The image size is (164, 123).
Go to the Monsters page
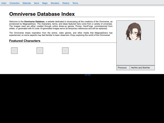(55, 3)
